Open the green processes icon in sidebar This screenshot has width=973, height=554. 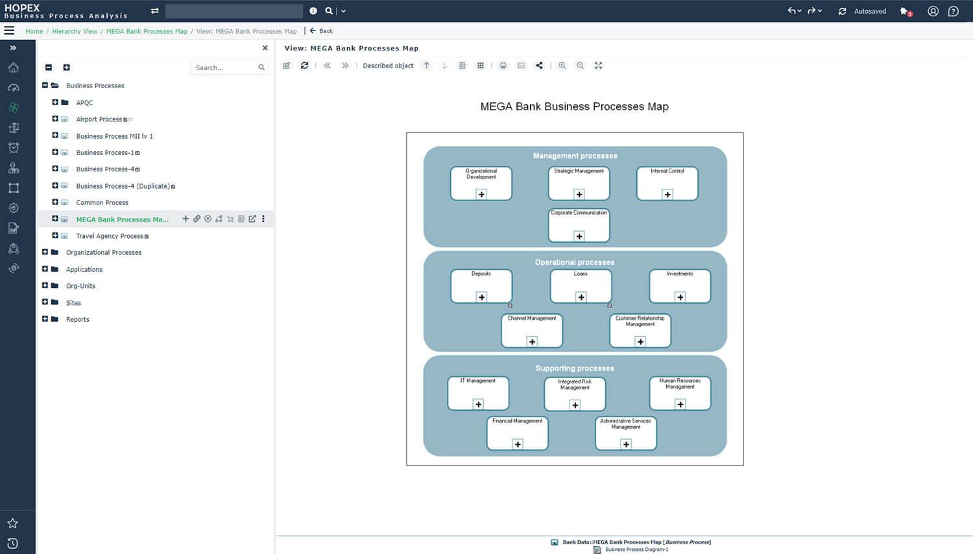click(13, 108)
